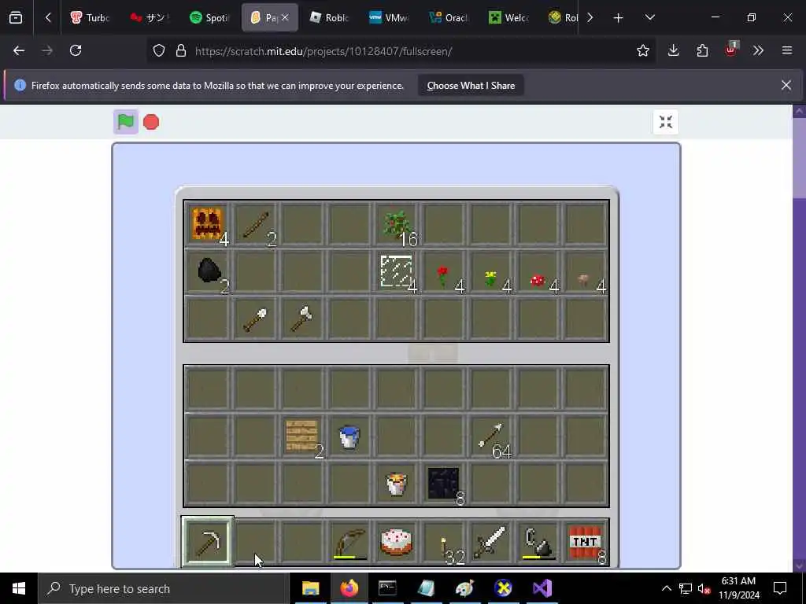
Task: Select the jack-o-lantern item stack
Action: [207, 224]
